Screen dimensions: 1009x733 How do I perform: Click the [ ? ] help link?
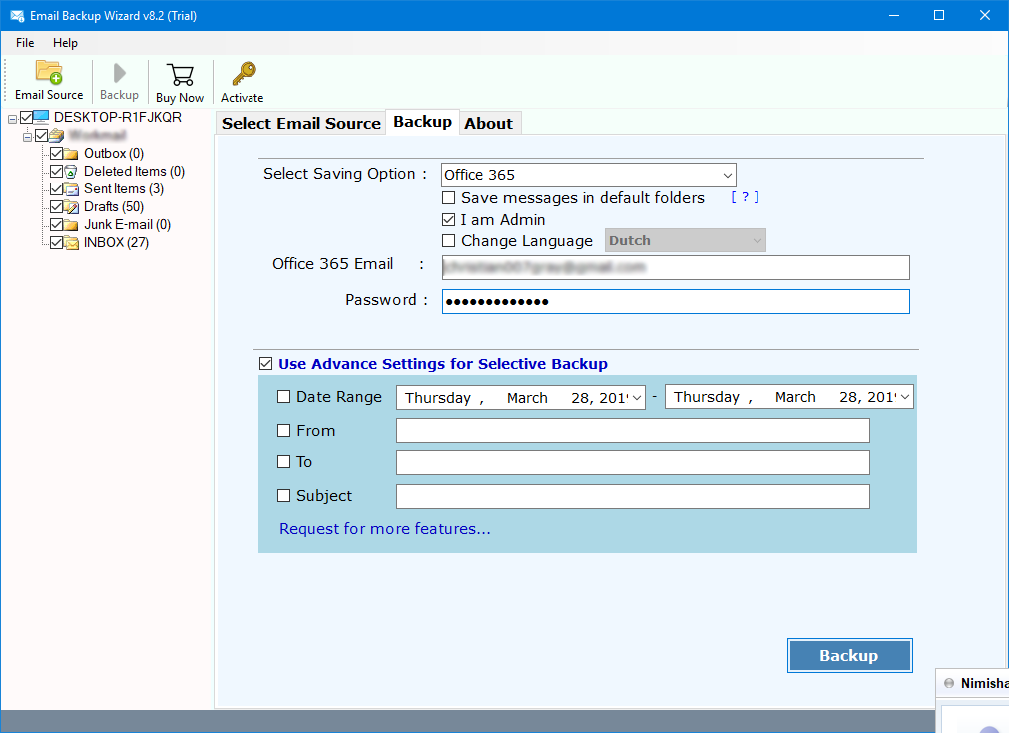point(746,197)
